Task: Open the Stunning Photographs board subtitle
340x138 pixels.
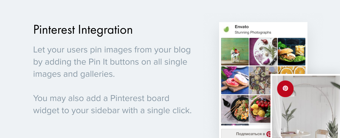Action: coord(253,33)
